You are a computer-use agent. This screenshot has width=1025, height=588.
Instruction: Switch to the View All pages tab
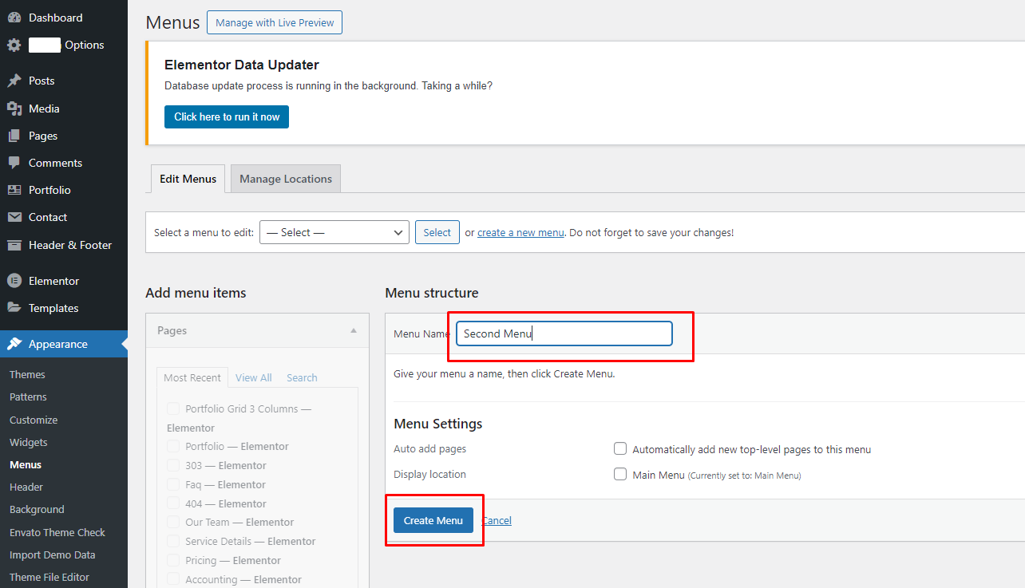coord(253,377)
